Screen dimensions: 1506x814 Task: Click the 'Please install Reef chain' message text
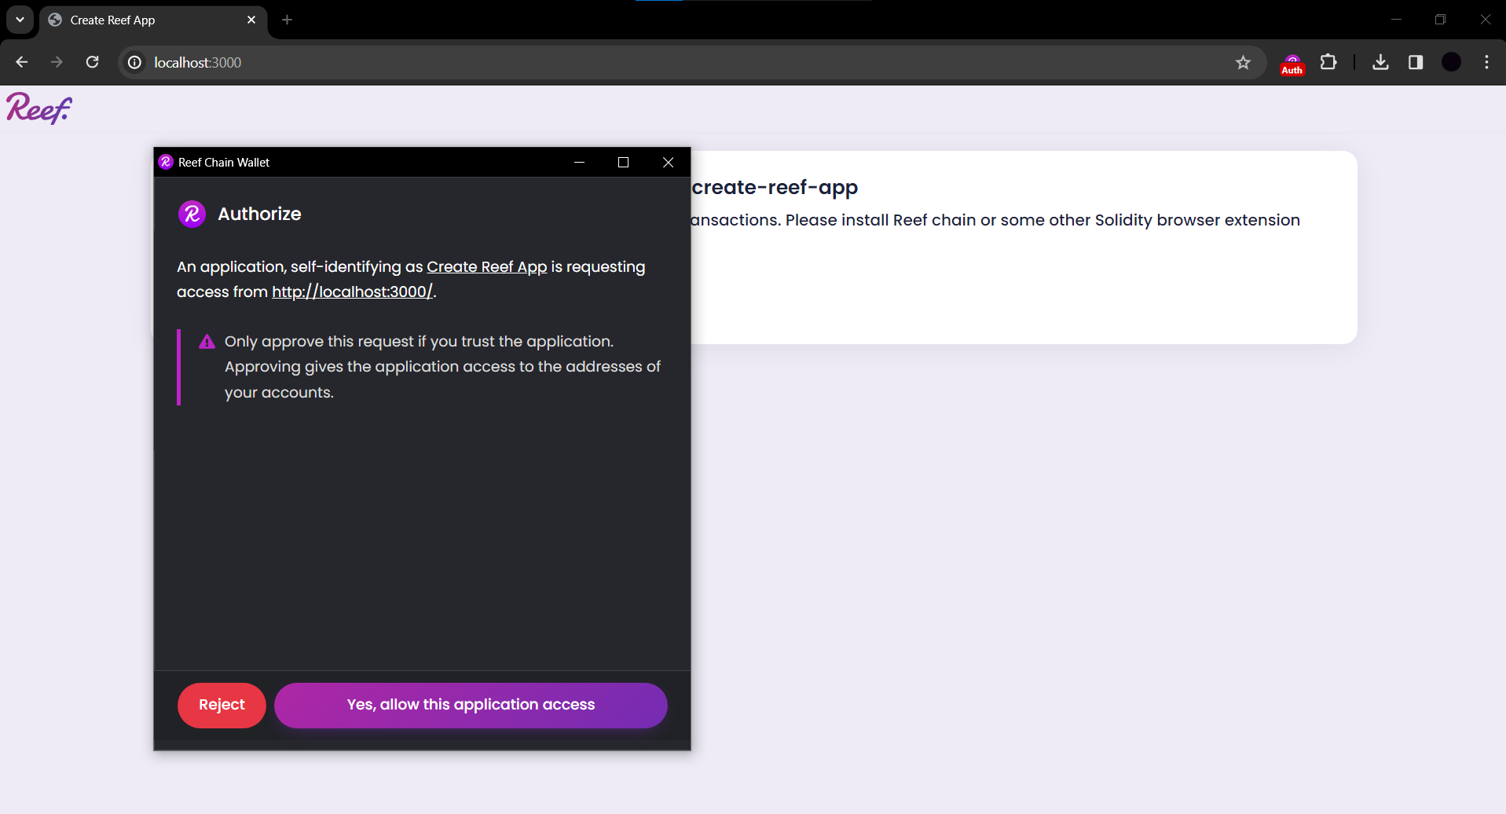[x=1042, y=220]
